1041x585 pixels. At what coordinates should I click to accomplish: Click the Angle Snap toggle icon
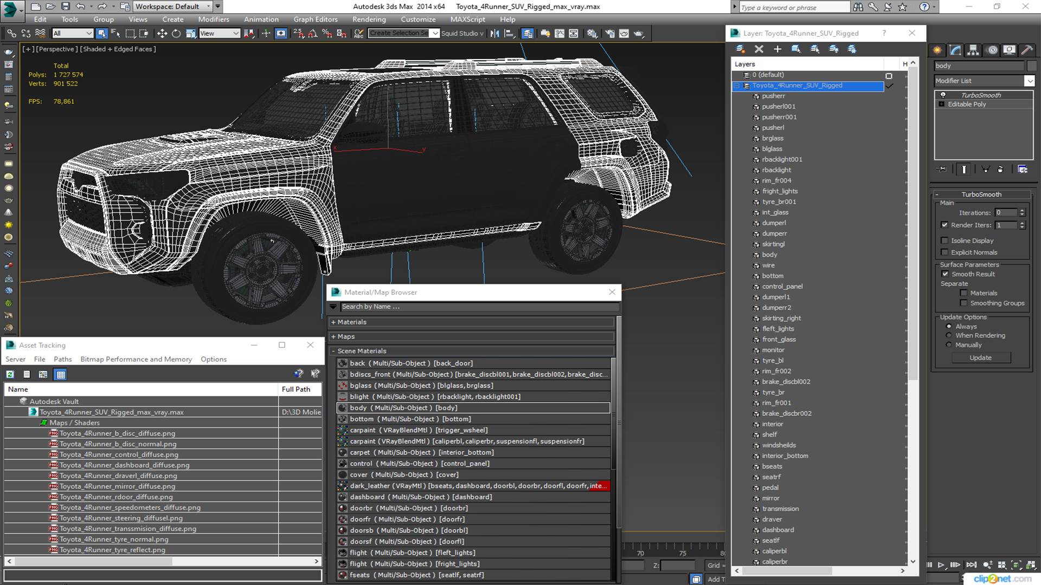click(313, 34)
